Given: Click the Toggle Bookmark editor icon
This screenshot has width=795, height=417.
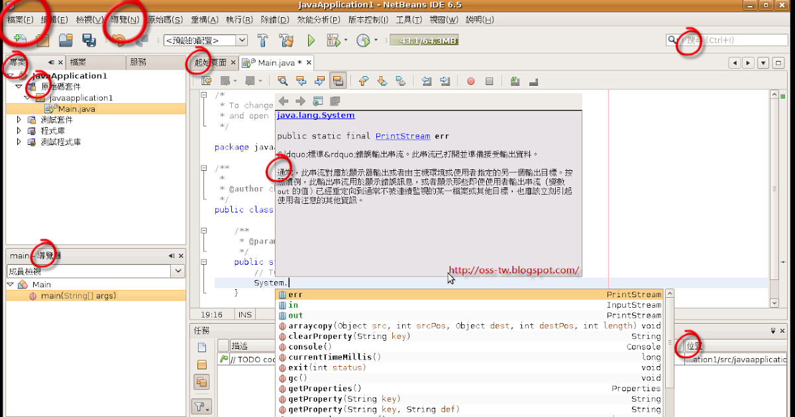Looking at the screenshot, I should click(400, 81).
